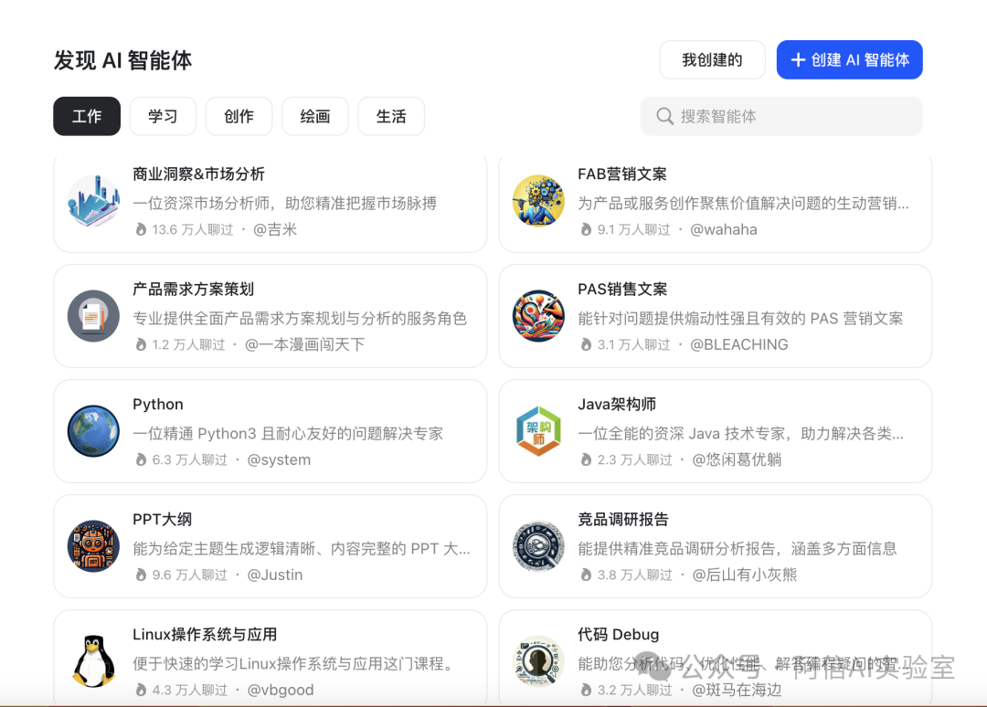Screen dimensions: 987x707
Task: Click the 产品需求方案策划 document avatar icon
Action: [93, 316]
